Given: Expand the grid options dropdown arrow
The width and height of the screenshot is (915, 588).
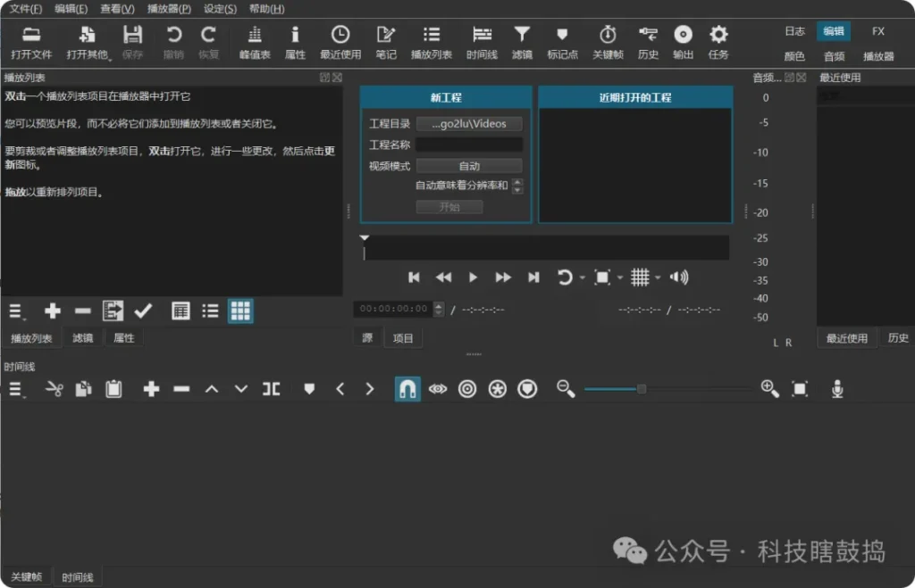Looking at the screenshot, I should pyautogui.click(x=658, y=278).
